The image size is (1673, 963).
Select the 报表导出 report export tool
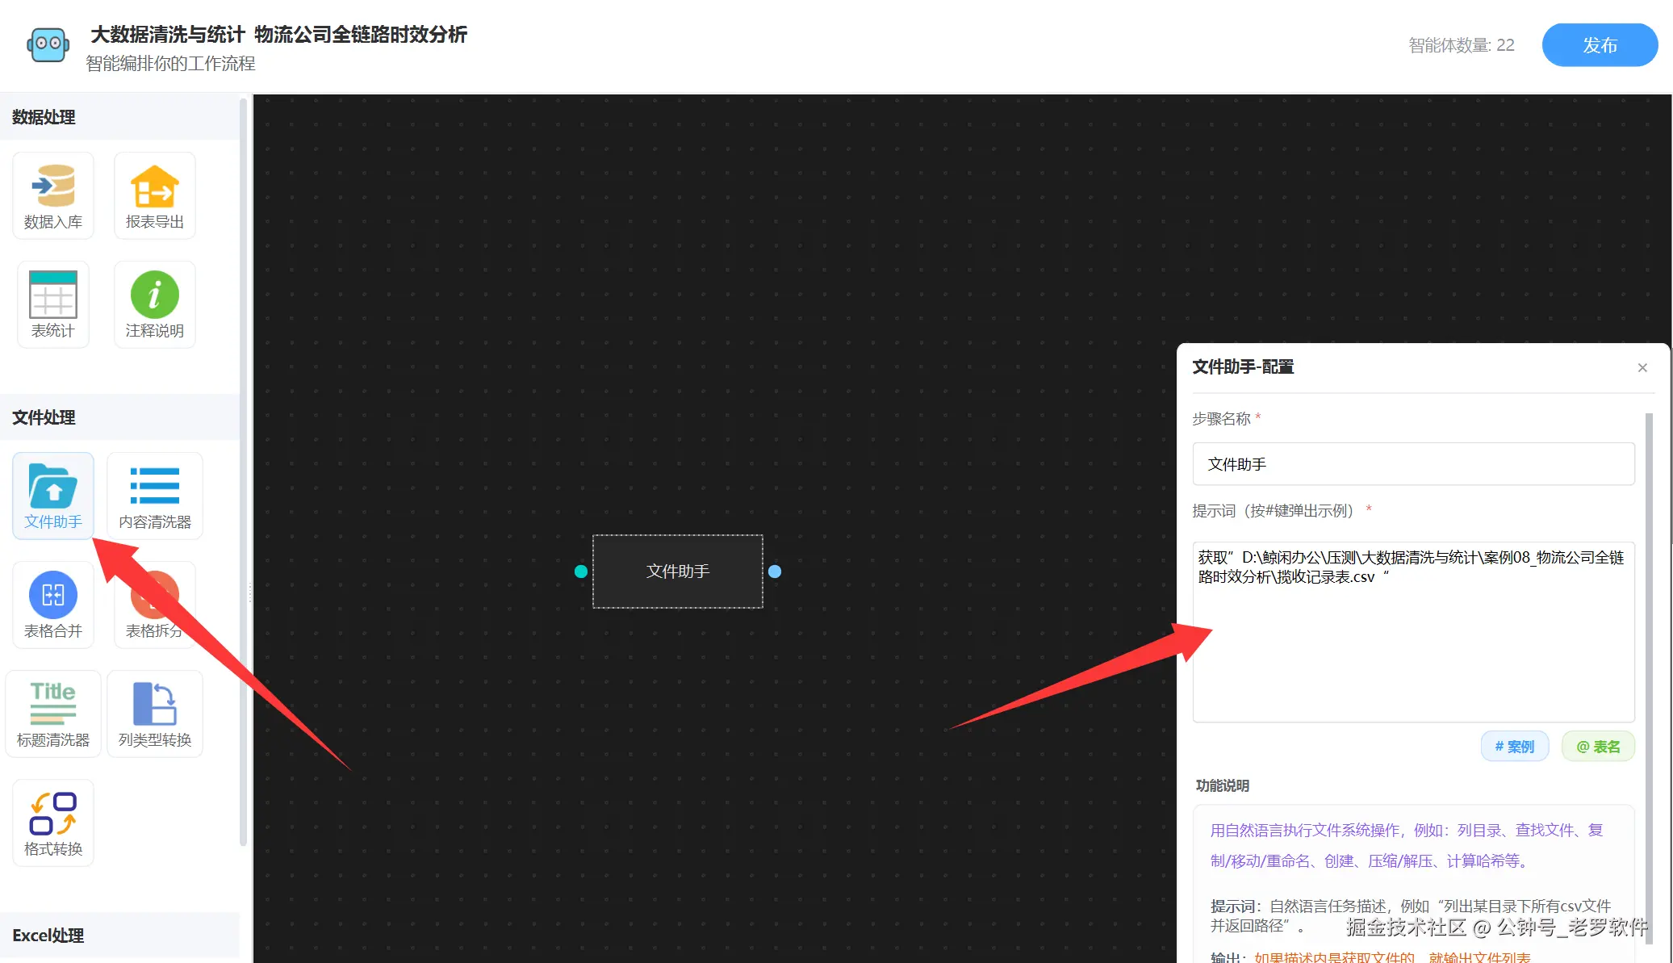(155, 196)
